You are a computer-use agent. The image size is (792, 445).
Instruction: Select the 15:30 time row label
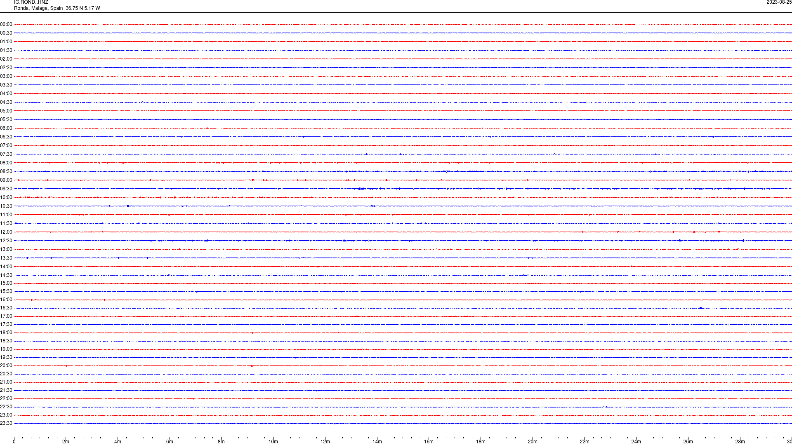(x=6, y=291)
